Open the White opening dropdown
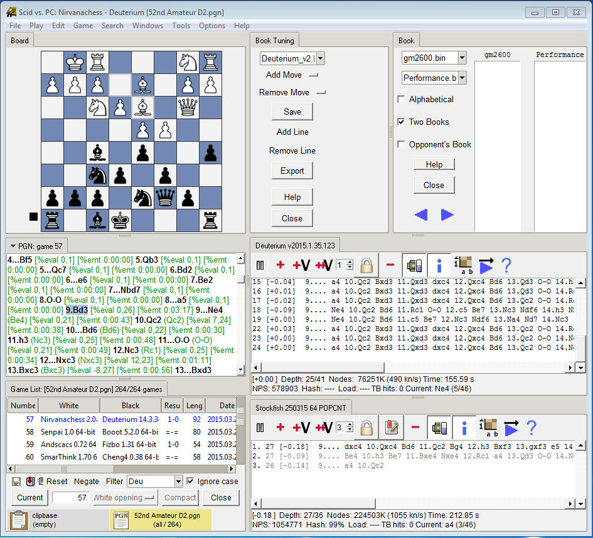Image resolution: width=593 pixels, height=538 pixels. [125, 498]
